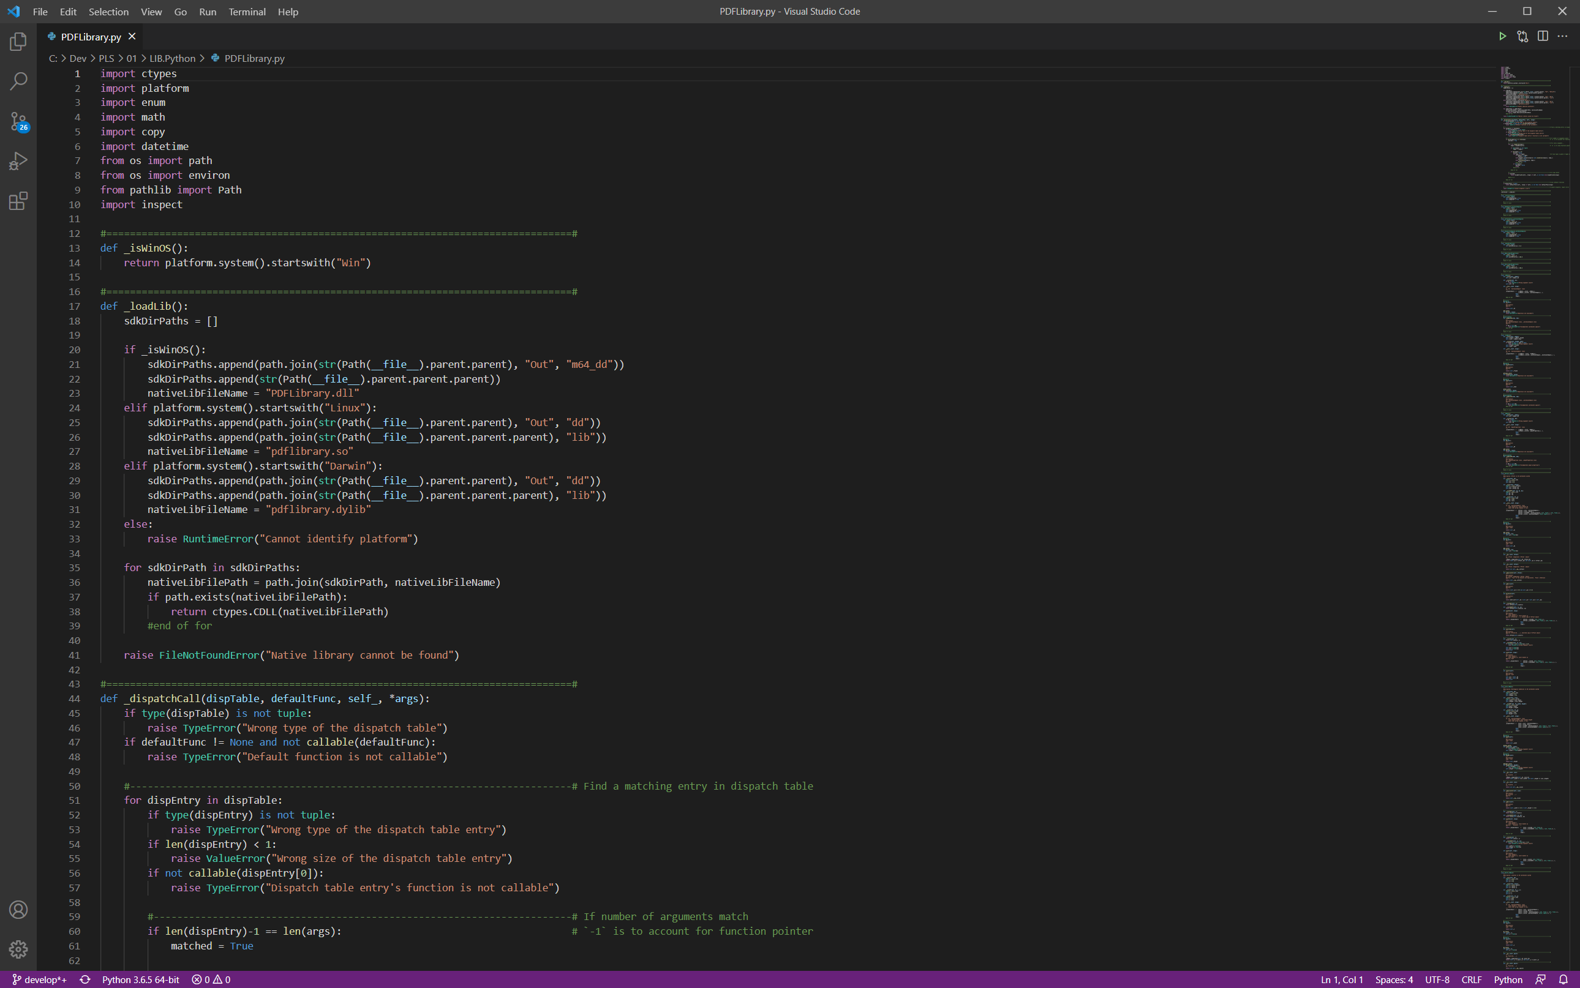Viewport: 1580px width, 988px height.
Task: Expand the C: breadcrumb segment
Action: click(x=53, y=58)
